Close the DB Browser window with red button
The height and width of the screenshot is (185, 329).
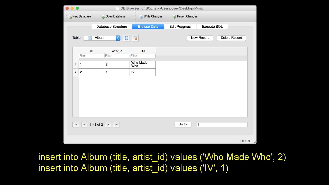67,8
